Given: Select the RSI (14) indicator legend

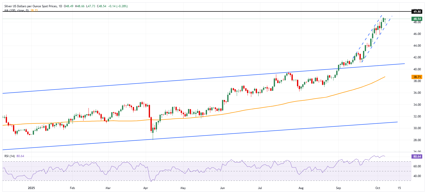Looking at the screenshot, I should (x=10, y=156).
